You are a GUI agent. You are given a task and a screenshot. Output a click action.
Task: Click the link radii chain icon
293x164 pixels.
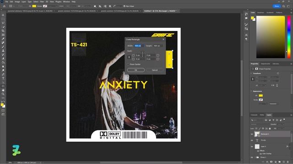tap(129, 57)
